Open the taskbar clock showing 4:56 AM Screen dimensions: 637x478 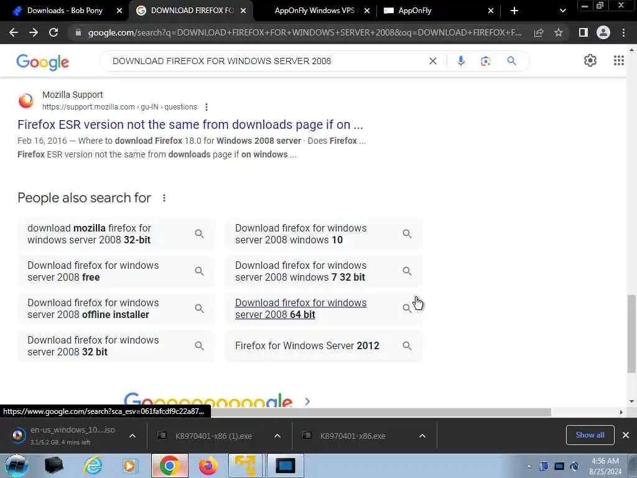[605, 466]
